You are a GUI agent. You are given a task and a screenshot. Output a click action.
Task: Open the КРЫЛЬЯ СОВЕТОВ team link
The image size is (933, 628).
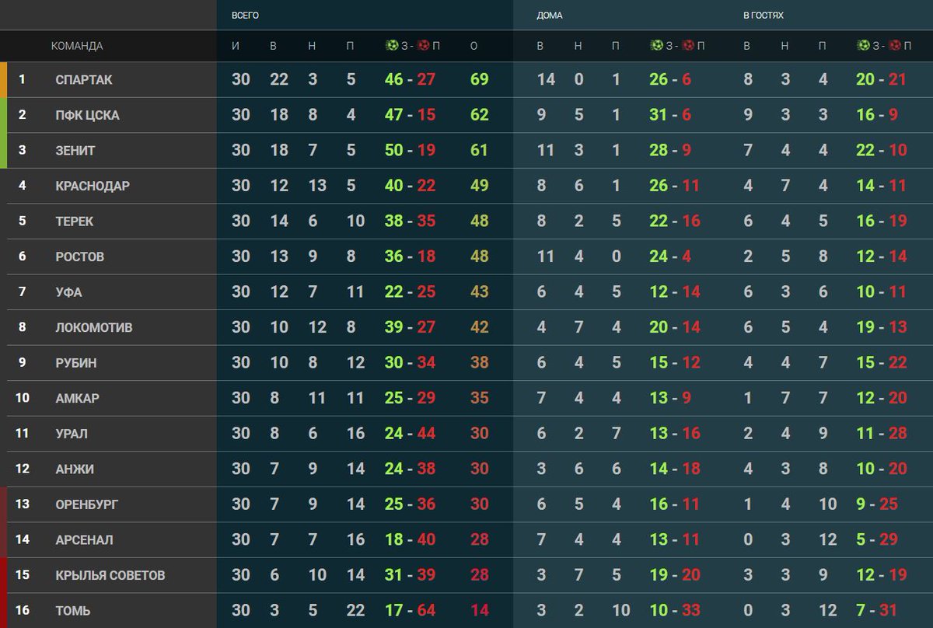tap(110, 575)
